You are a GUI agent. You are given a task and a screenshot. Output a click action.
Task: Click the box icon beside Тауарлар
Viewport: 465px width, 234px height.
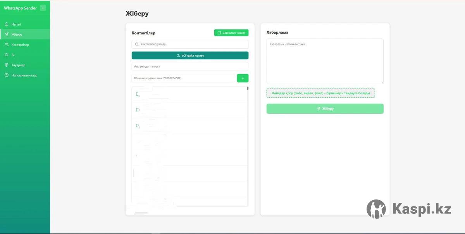[x=7, y=65]
